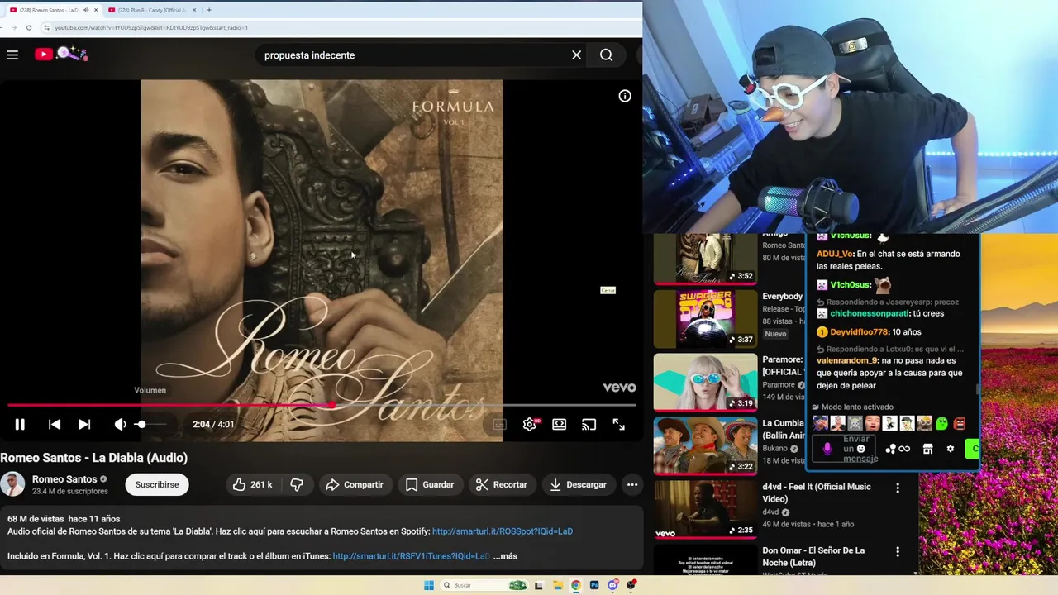Share the video via Compartir
The height and width of the screenshot is (595, 1058).
point(354,484)
